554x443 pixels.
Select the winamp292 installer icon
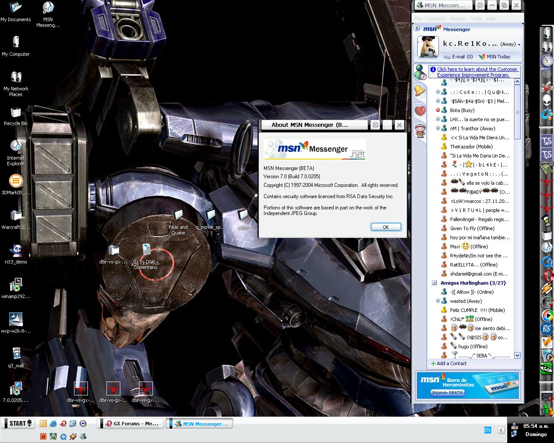tap(16, 289)
